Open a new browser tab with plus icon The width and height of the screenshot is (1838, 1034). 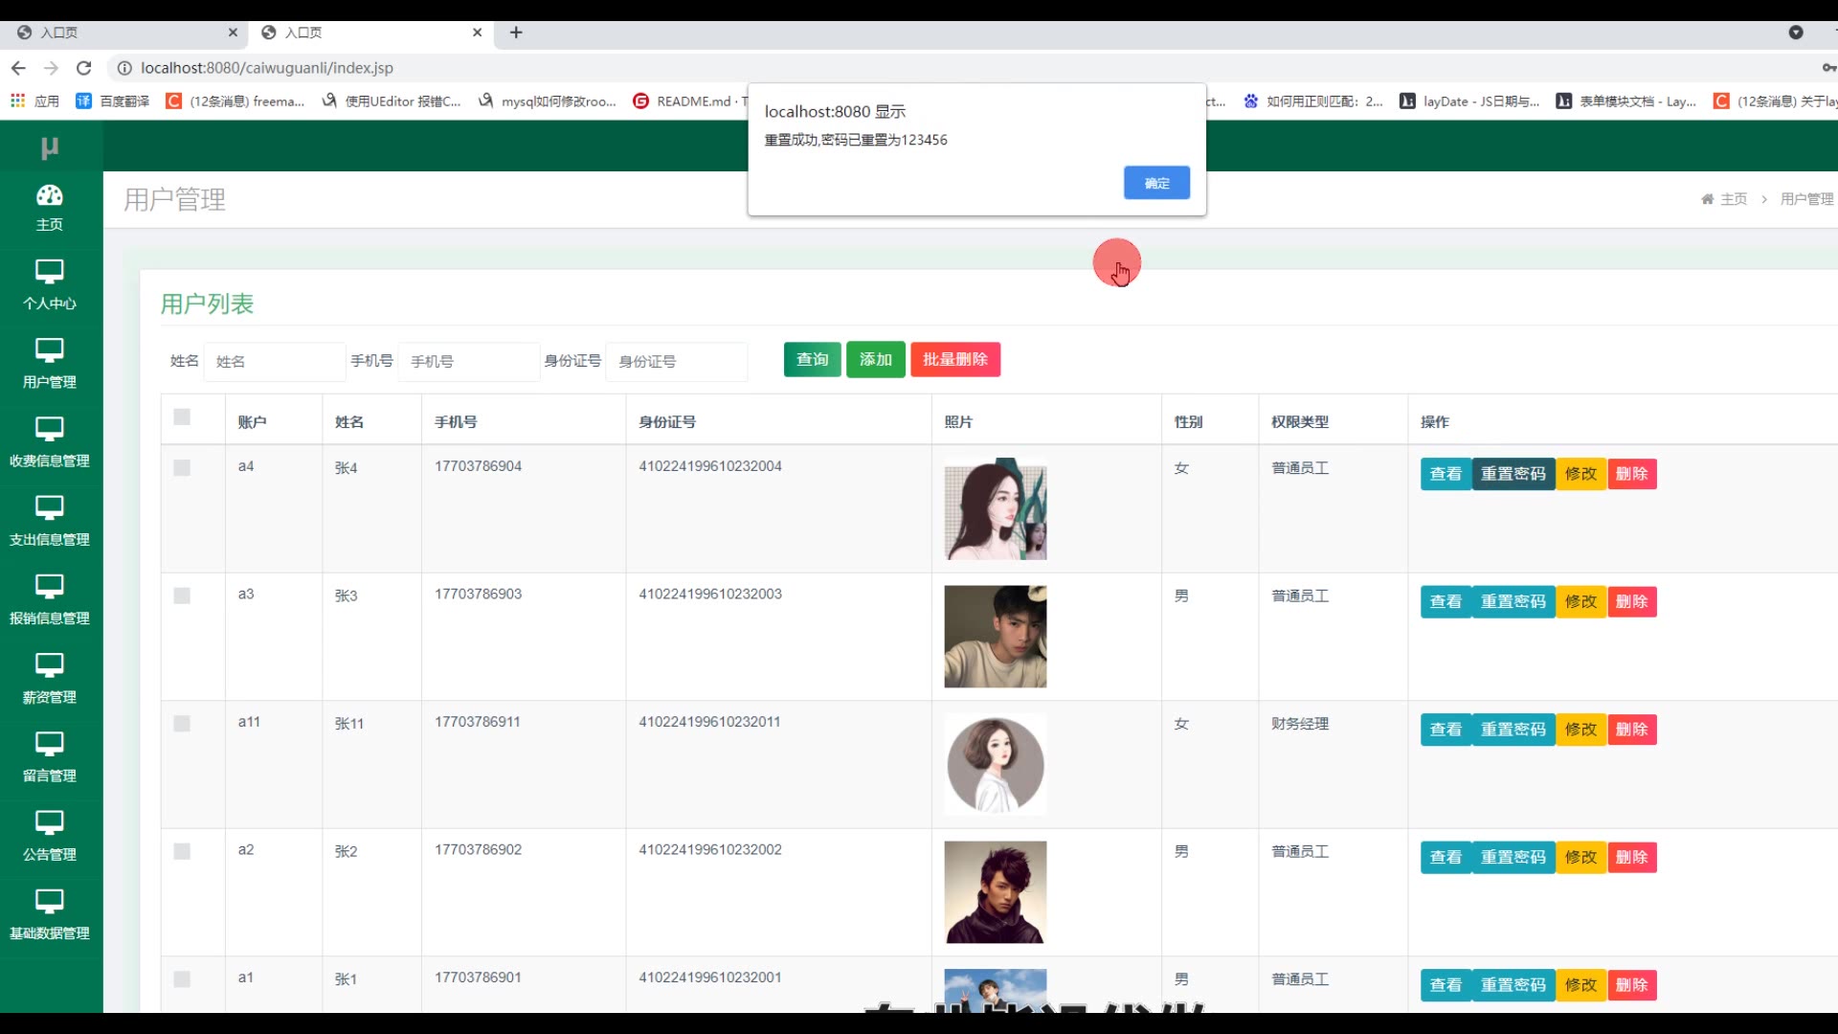[x=516, y=33]
